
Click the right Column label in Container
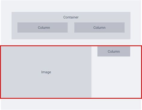point(99,27)
